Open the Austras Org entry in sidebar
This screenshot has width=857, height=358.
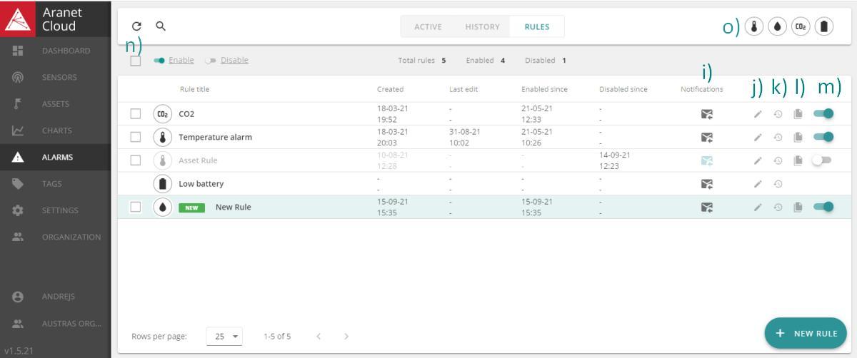coord(56,323)
